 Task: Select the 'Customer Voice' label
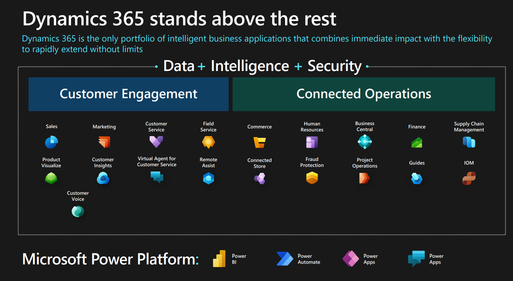[x=78, y=196]
